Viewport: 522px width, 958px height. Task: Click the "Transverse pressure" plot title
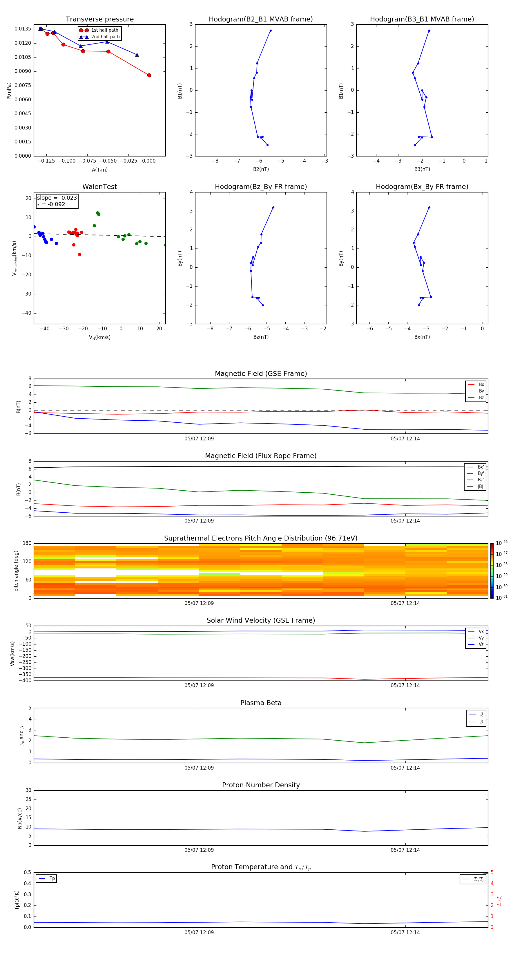99,19
